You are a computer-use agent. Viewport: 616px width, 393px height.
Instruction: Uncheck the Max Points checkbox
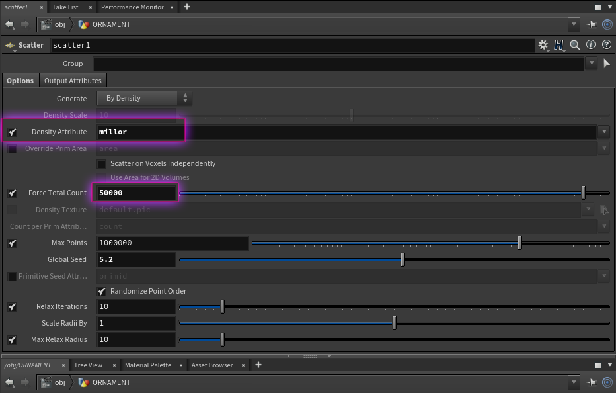click(x=12, y=243)
